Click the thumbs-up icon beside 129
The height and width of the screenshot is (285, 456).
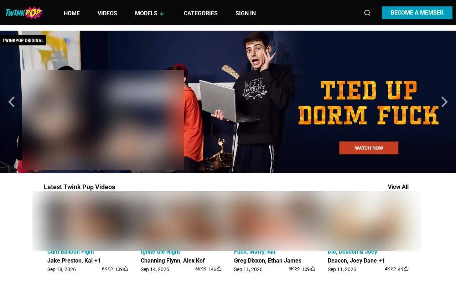[313, 269]
